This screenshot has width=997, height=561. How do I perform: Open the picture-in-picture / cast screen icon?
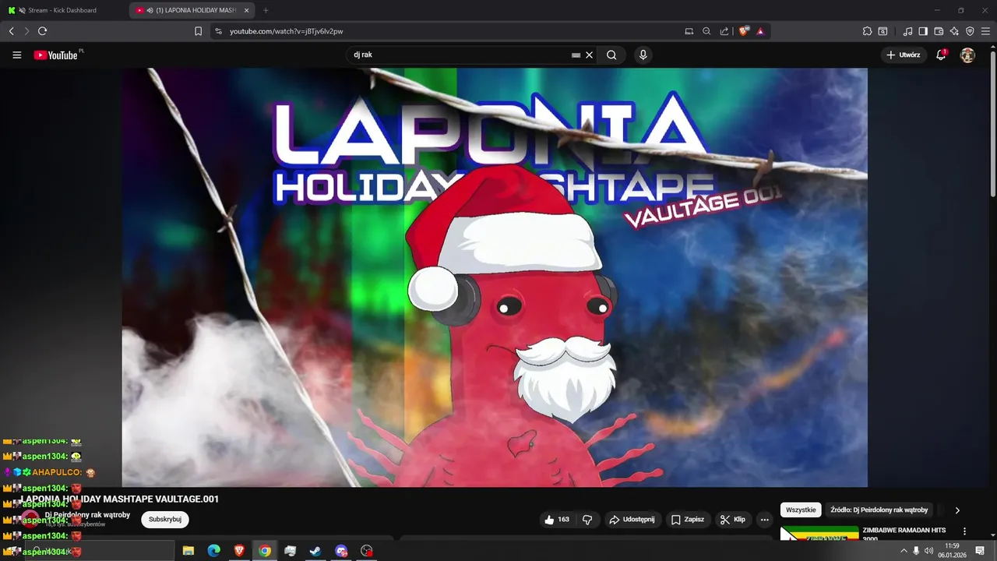689,31
